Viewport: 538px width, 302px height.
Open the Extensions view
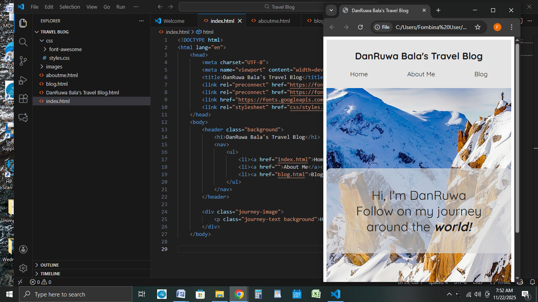[x=23, y=99]
